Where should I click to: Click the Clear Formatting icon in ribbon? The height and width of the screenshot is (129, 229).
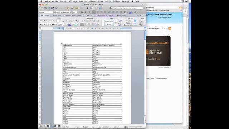[x=77, y=21]
